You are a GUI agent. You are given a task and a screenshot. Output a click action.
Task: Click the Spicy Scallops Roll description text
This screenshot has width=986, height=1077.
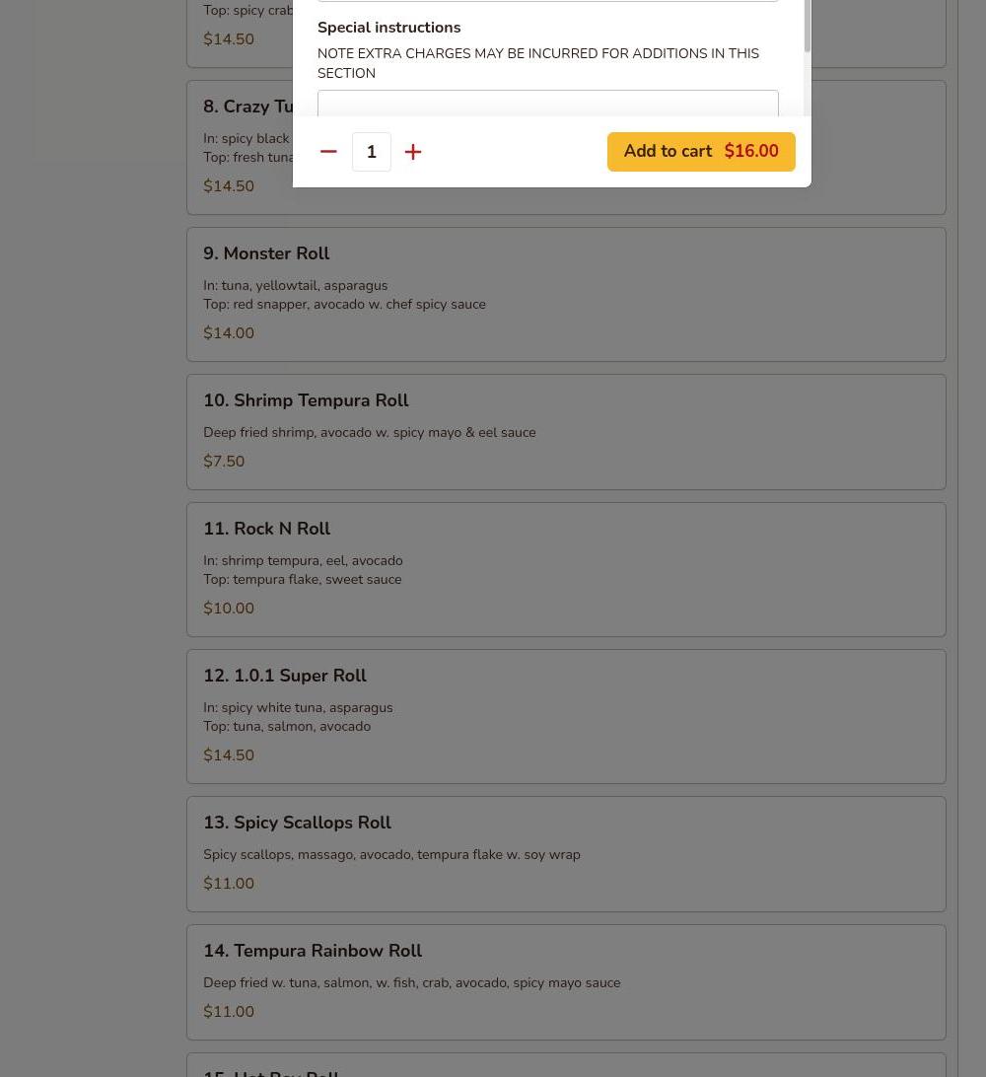point(391,854)
